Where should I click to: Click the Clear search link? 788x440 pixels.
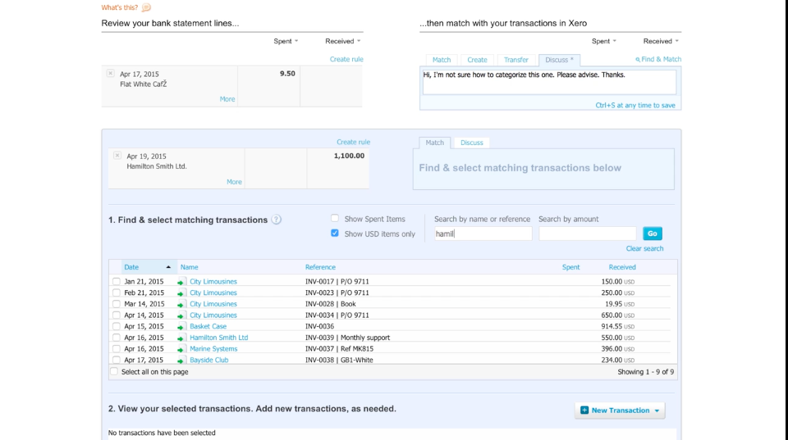[644, 248]
